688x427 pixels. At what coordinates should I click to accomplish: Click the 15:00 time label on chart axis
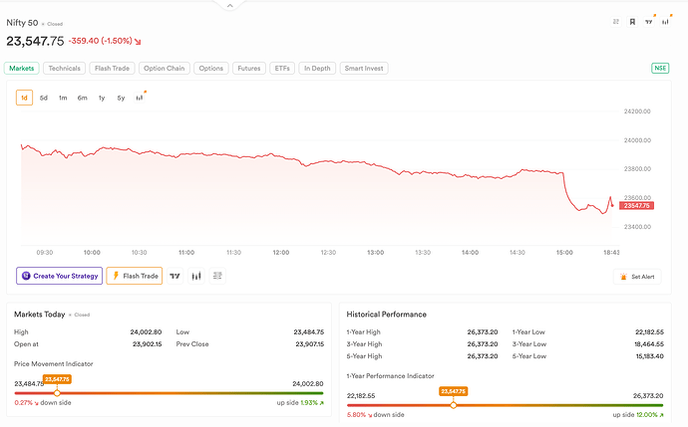[x=564, y=252]
